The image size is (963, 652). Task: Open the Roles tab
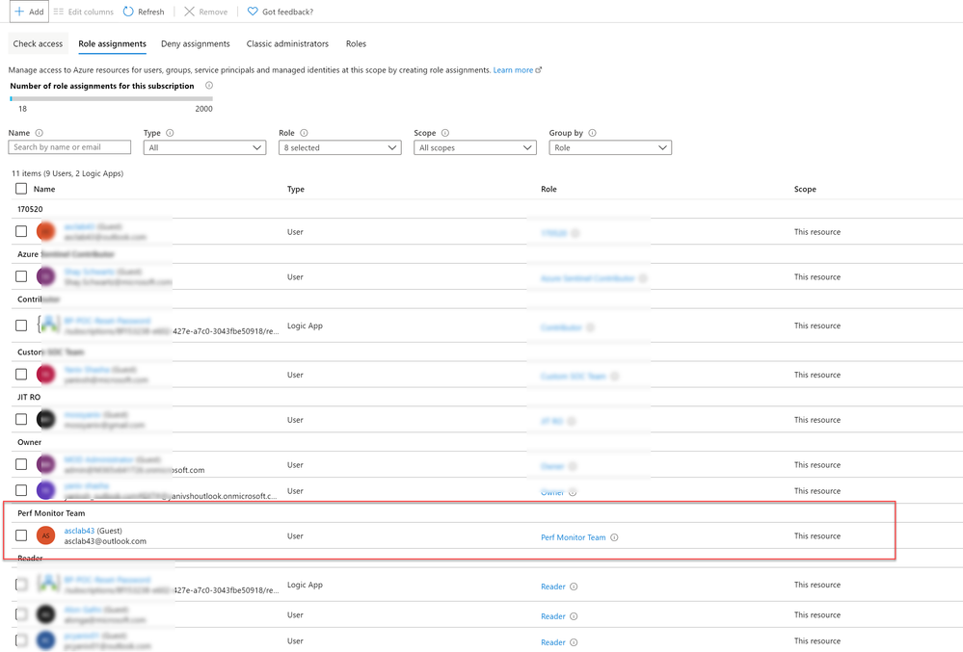pyautogui.click(x=357, y=44)
